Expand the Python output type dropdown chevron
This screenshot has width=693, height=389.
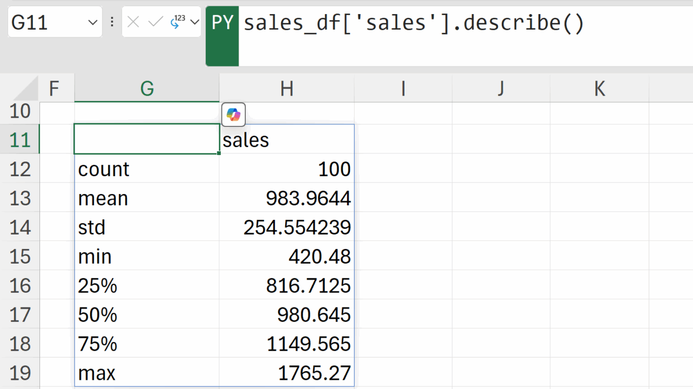coord(194,23)
